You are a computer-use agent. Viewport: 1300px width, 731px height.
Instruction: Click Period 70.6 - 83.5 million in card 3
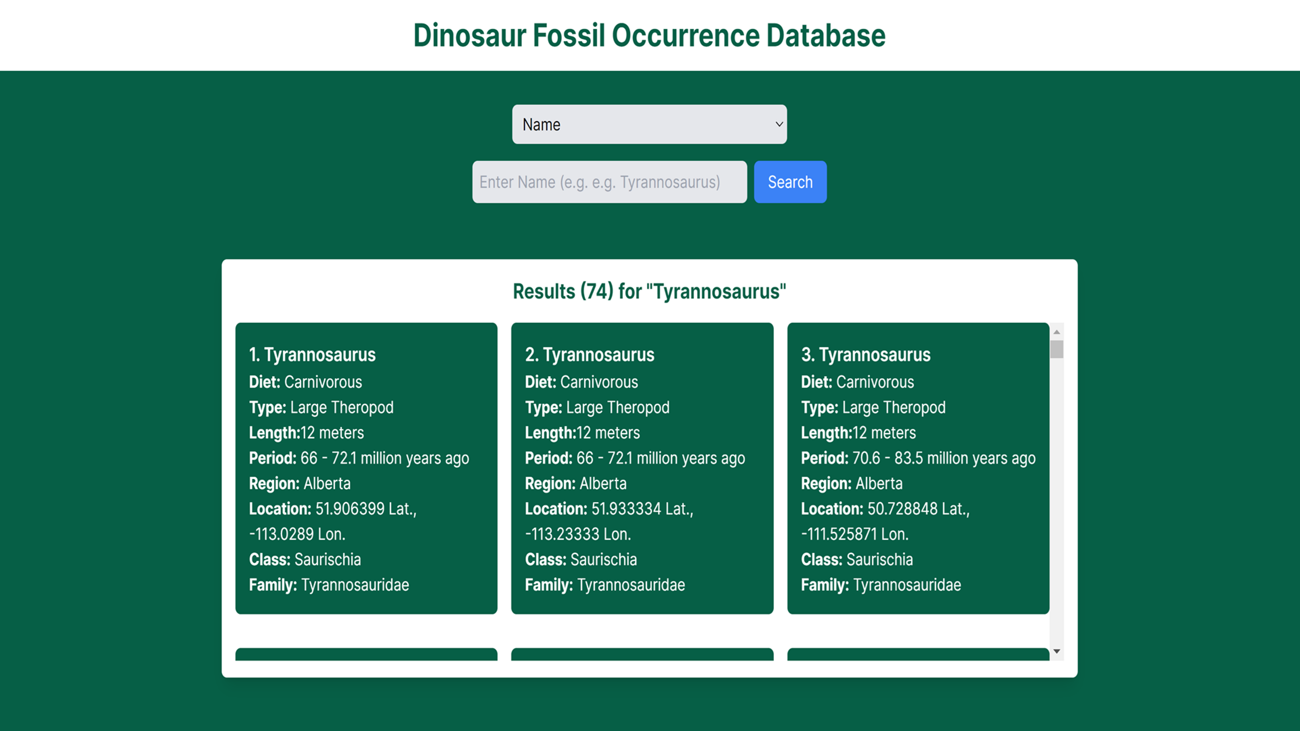click(x=918, y=458)
